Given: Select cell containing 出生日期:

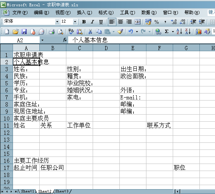Looking at the screenshot, I should [133, 69].
